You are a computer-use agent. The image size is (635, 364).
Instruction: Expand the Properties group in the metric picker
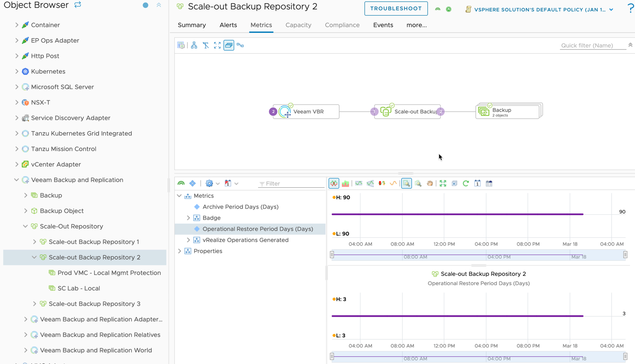coord(180,251)
